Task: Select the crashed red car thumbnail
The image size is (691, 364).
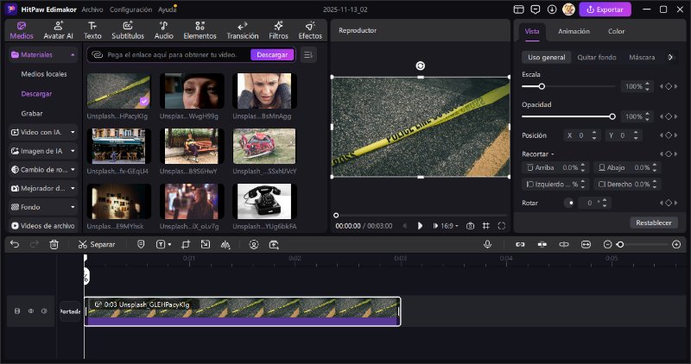Action: (x=264, y=146)
